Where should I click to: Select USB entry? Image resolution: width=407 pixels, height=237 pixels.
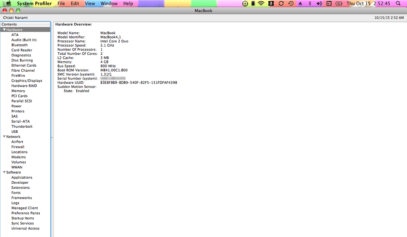click(x=15, y=132)
